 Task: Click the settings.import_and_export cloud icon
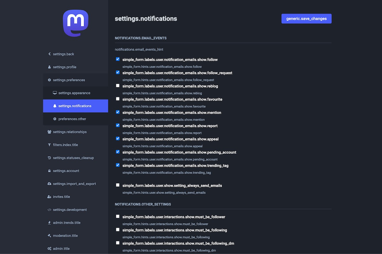tap(49, 184)
